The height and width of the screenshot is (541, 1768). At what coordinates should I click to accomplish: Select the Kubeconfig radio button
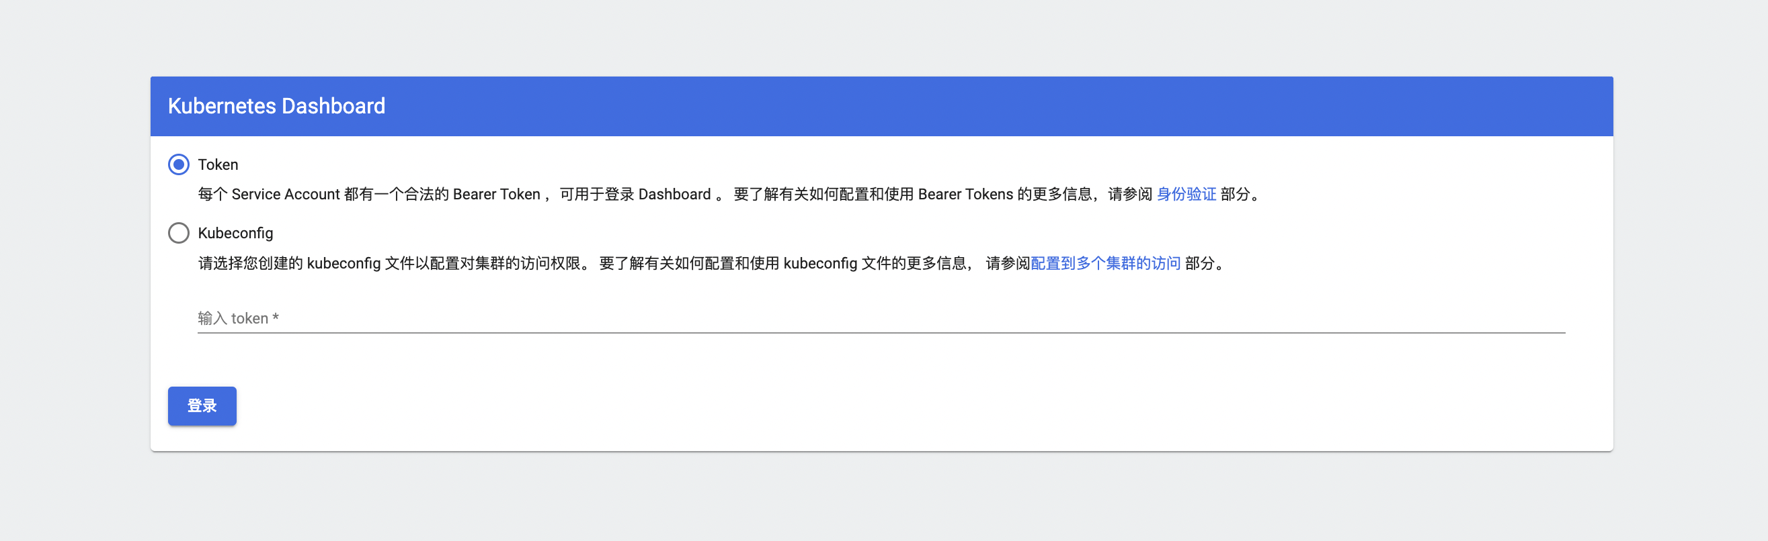pyautogui.click(x=178, y=233)
